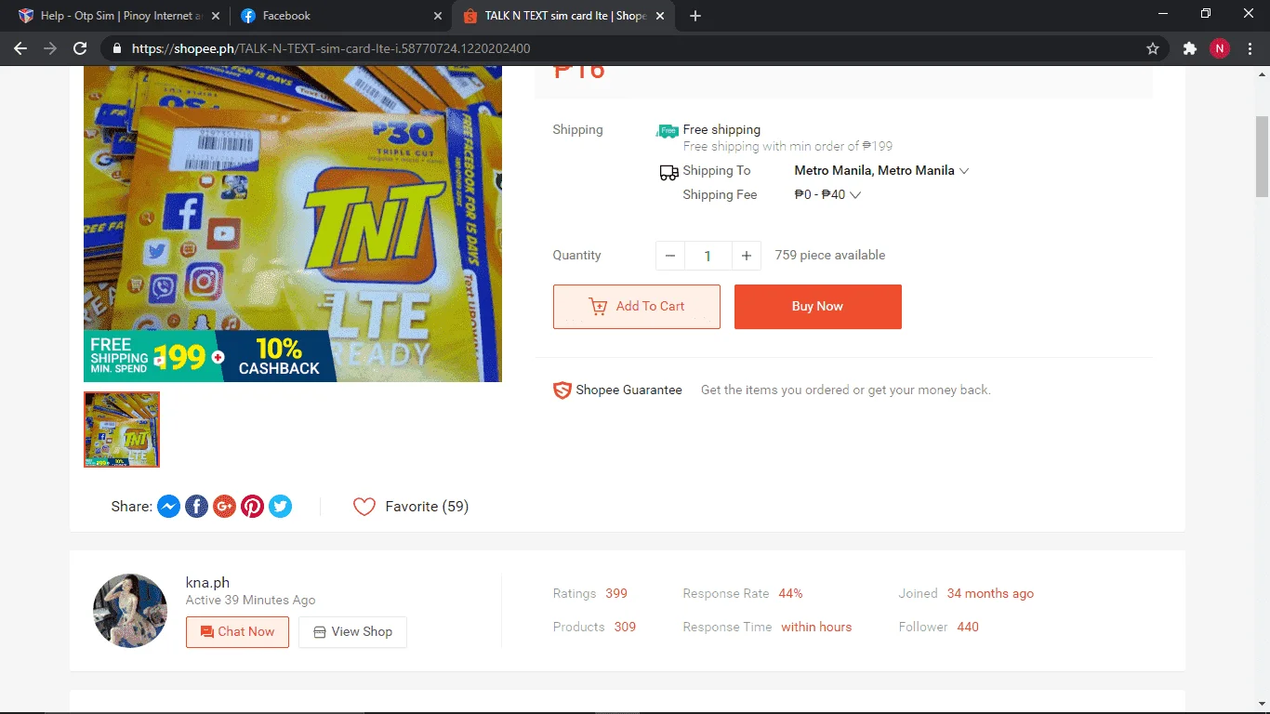Click the Buy Now button
The image size is (1270, 714).
[x=818, y=307]
